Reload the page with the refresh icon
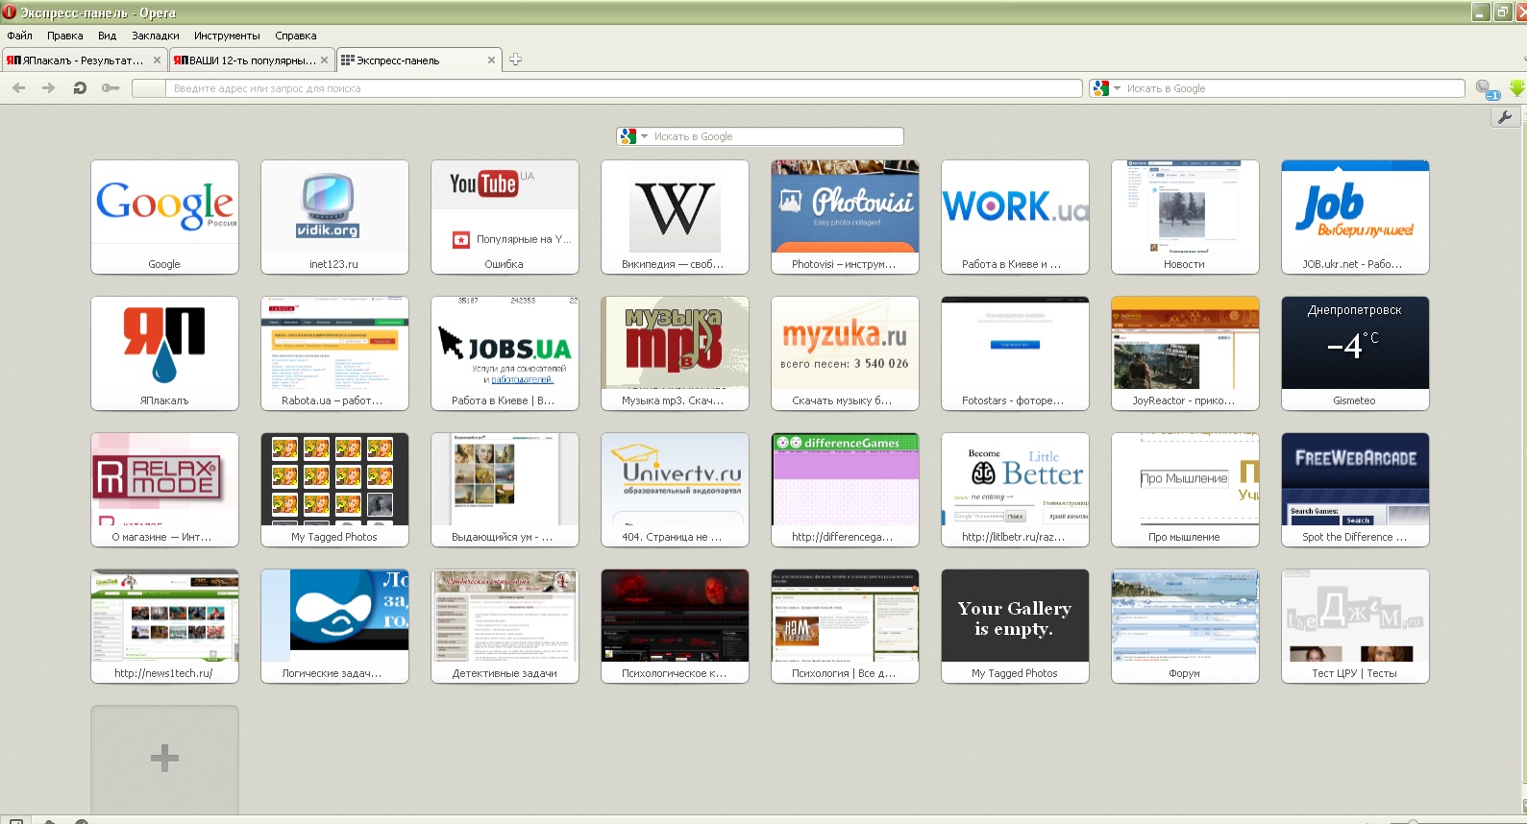Image resolution: width=1527 pixels, height=824 pixels. point(80,88)
